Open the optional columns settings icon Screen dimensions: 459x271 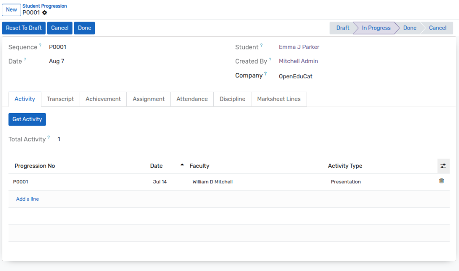click(x=443, y=166)
